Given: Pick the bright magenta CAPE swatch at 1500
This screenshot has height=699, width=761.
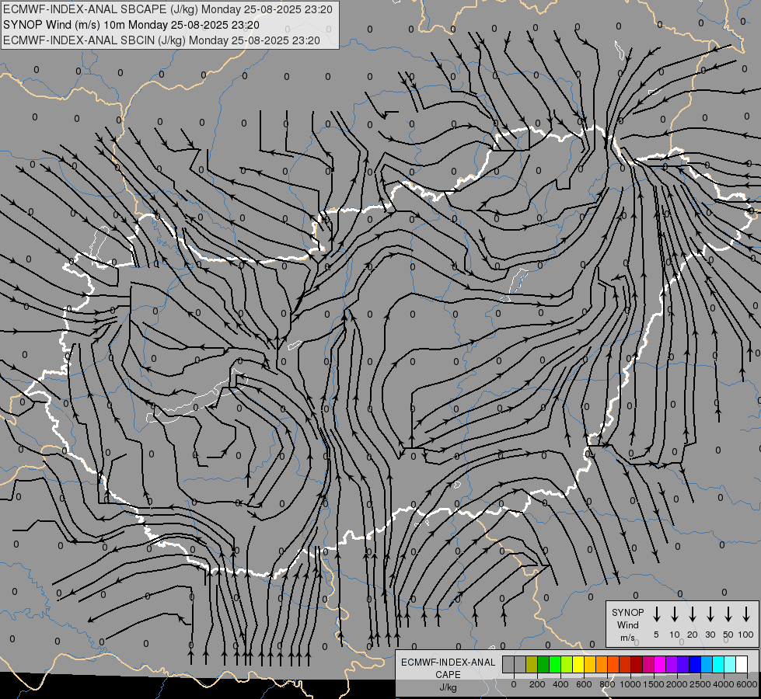Looking at the screenshot, I should [x=660, y=664].
